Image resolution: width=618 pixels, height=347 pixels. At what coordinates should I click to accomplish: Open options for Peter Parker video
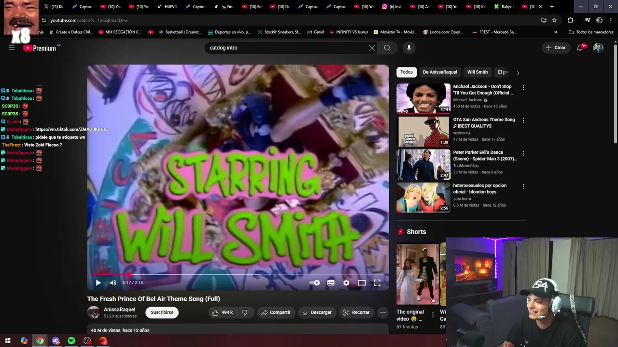(523, 153)
